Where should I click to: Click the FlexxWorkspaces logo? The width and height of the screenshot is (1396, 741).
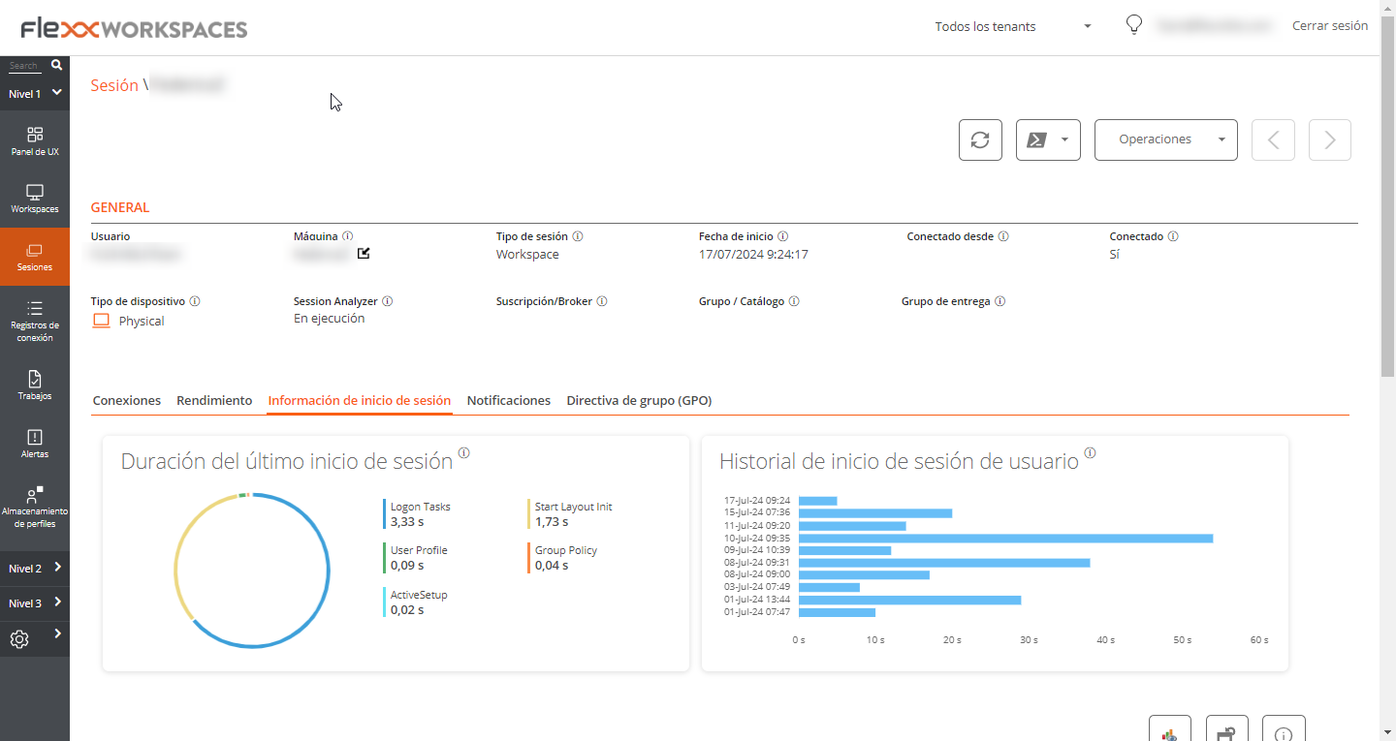pyautogui.click(x=134, y=29)
